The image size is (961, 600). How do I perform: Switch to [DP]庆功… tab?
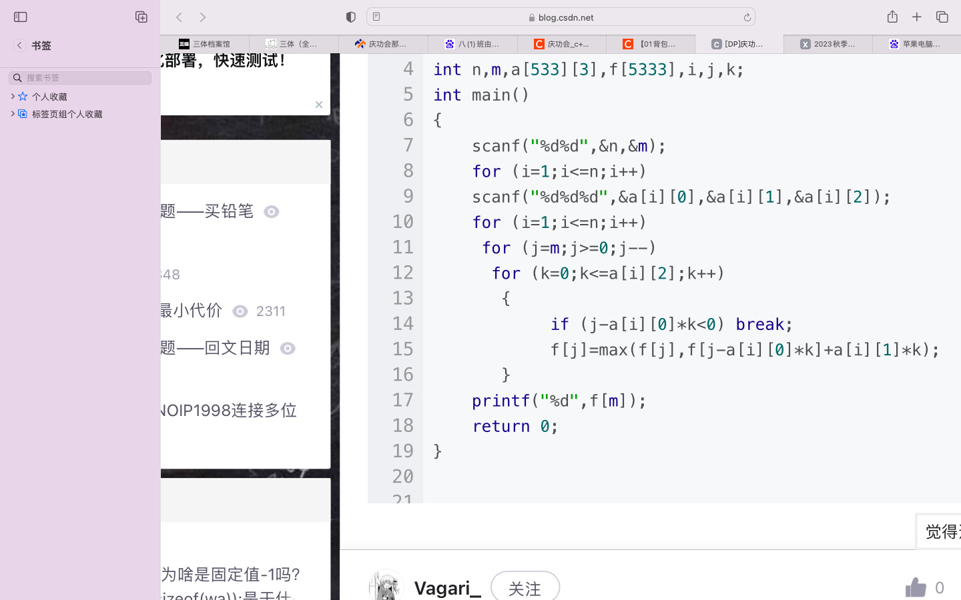coord(739,44)
